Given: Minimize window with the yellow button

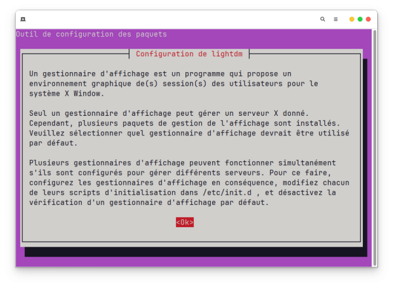Looking at the screenshot, I should (x=352, y=20).
